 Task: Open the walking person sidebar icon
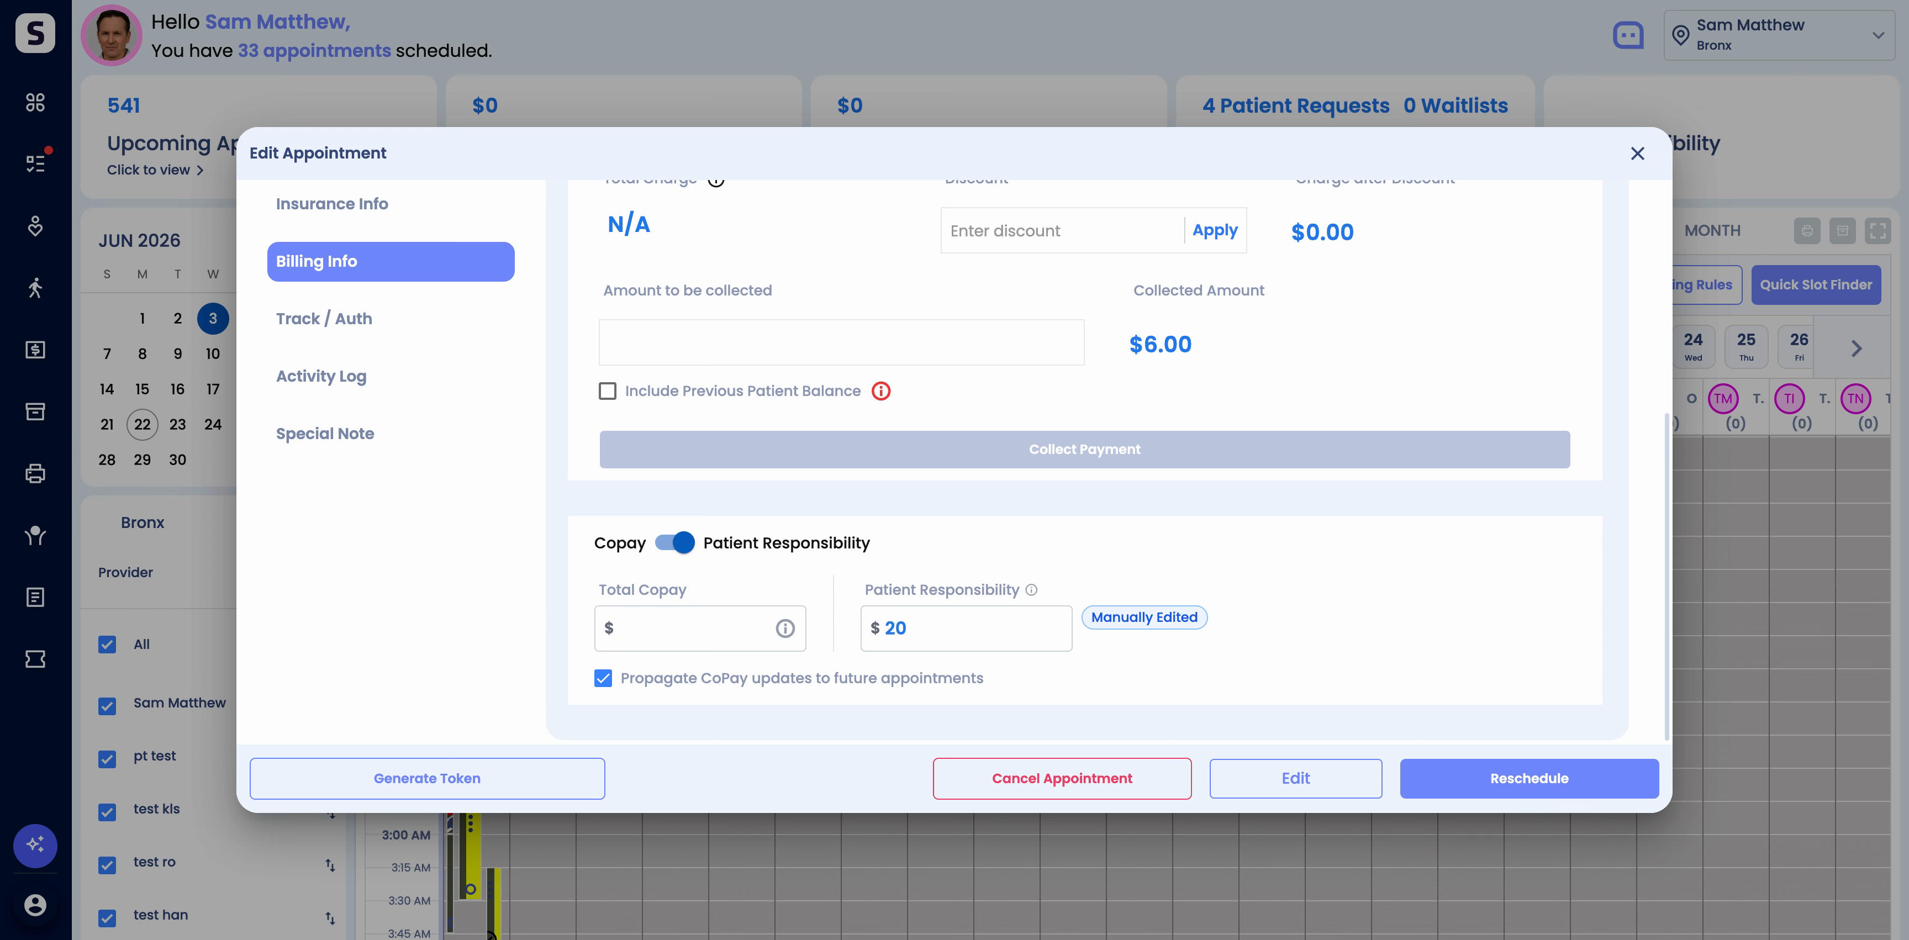pyautogui.click(x=35, y=287)
